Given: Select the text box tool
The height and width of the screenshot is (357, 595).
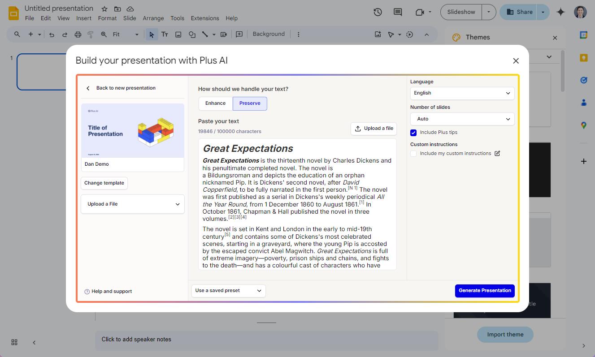Looking at the screenshot, I should 165,34.
